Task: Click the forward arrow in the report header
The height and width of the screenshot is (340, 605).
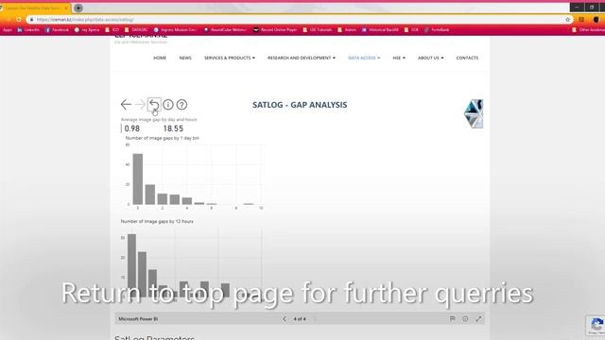Action: [x=140, y=105]
